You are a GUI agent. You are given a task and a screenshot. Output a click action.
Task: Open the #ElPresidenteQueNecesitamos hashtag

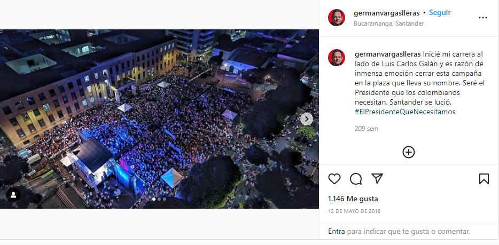point(405,112)
